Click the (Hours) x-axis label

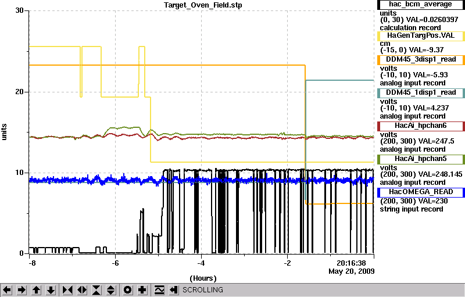tap(203, 278)
